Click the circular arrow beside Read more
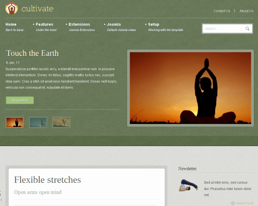Viewport: 258px width, 206px height. pyautogui.click(x=233, y=203)
